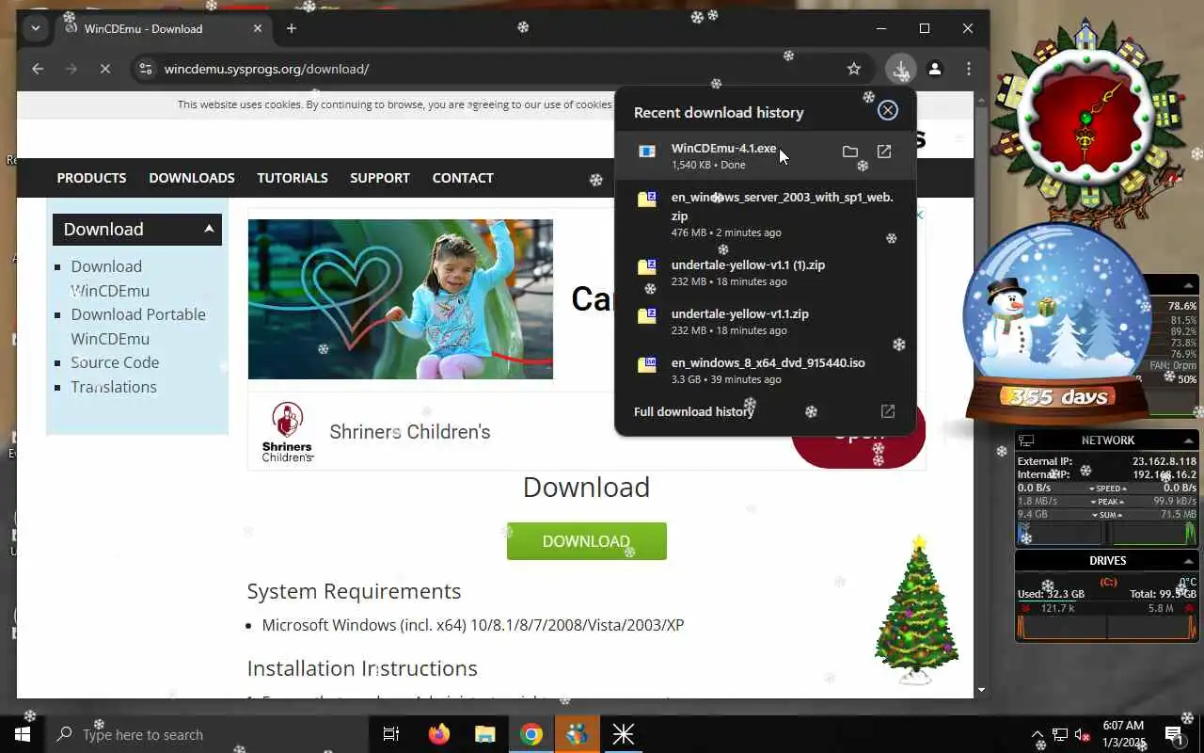Click the Chrome downloads toolbar icon

(x=900, y=69)
